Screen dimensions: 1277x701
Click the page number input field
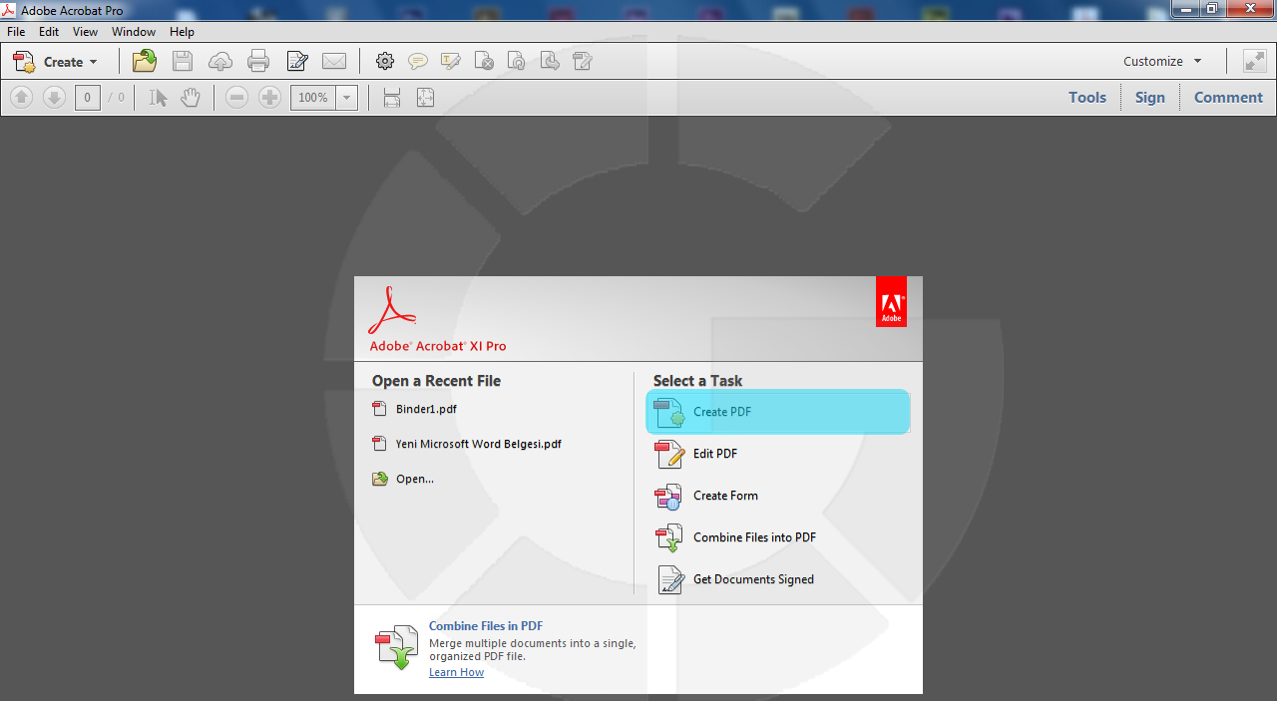(88, 98)
